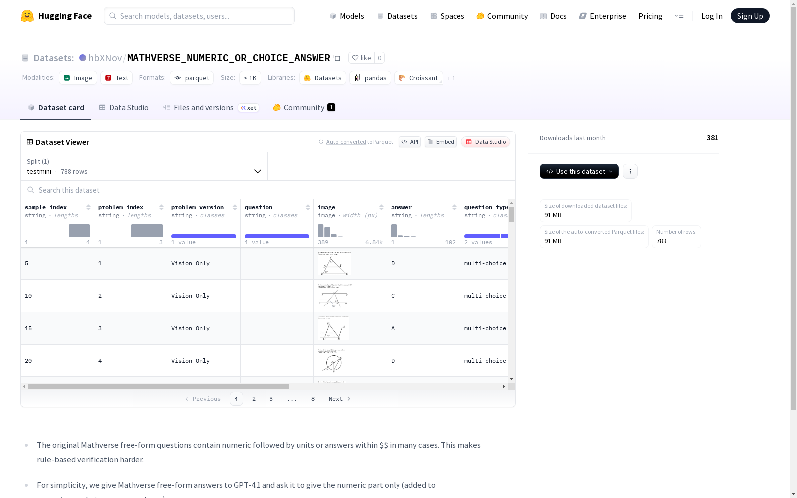
Task: Open the Pricing page
Action: point(650,16)
